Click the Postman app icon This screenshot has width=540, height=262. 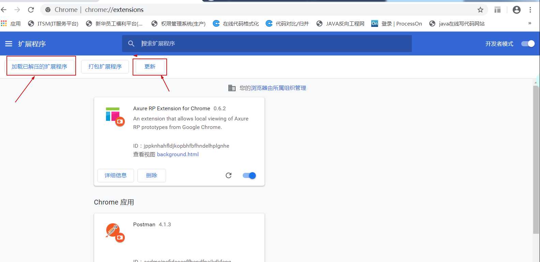pyautogui.click(x=115, y=233)
